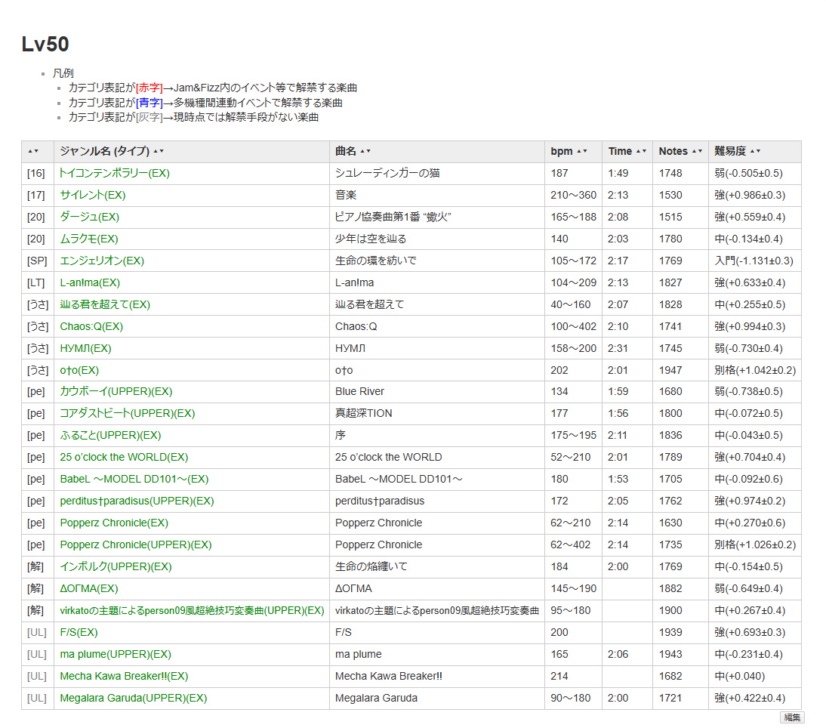Screen dimensions: 826x728
Task: Open ΔΟΓΜΑ(EX) link
Action: click(89, 589)
